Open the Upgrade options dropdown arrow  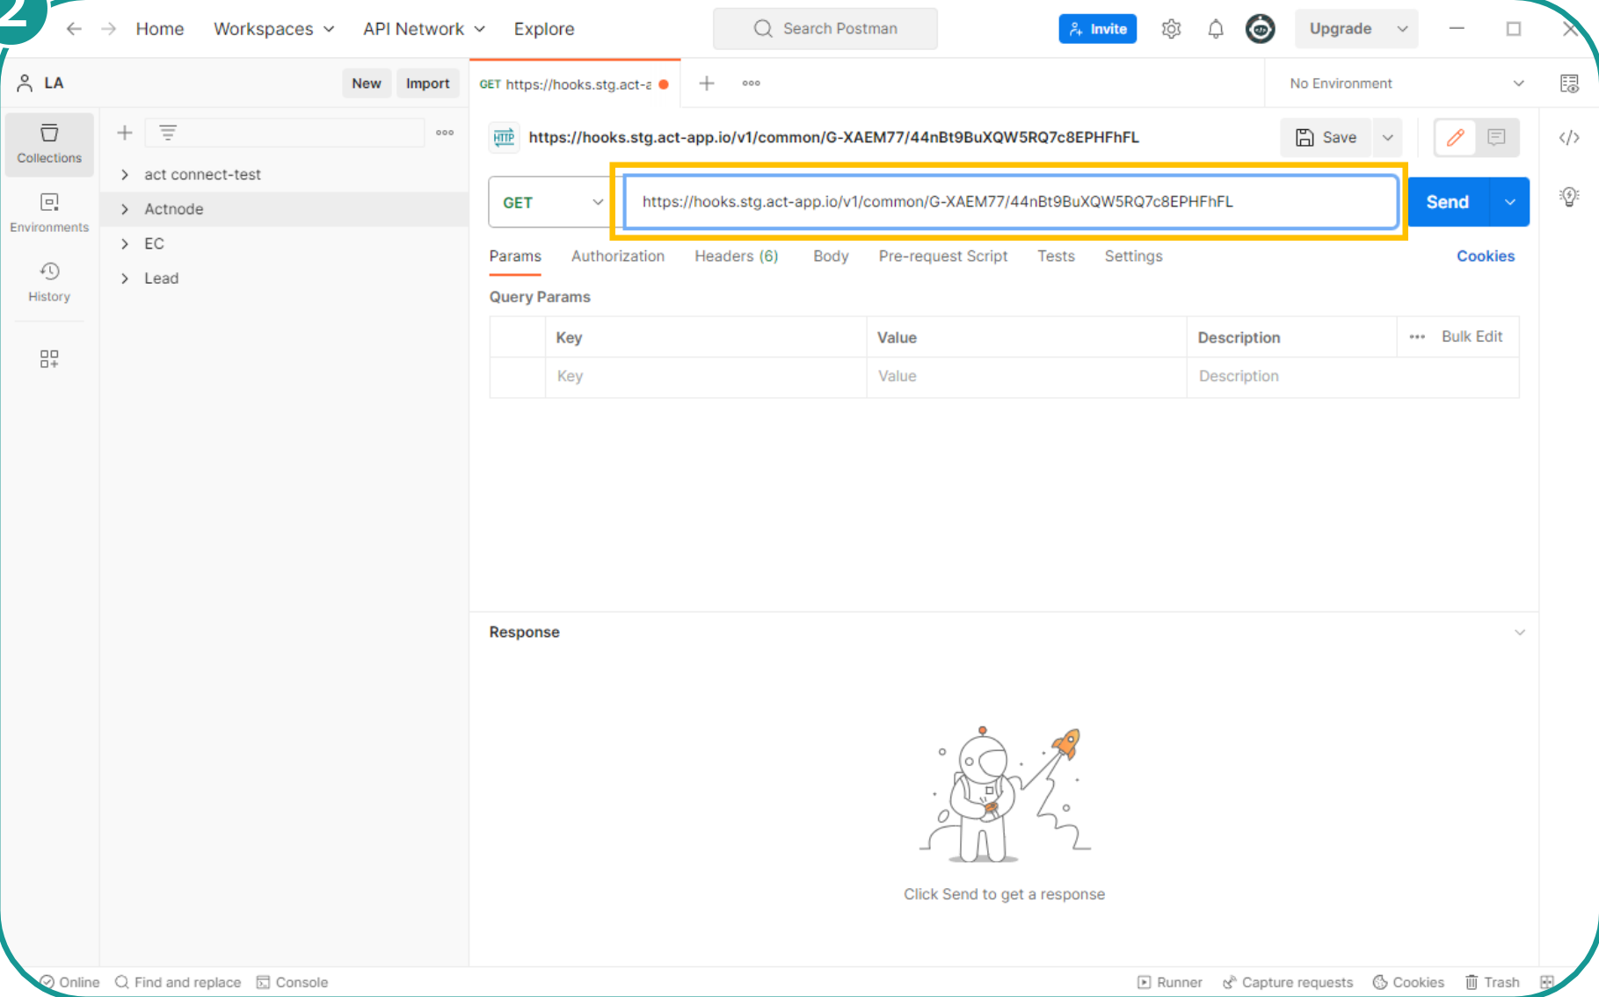[1403, 29]
